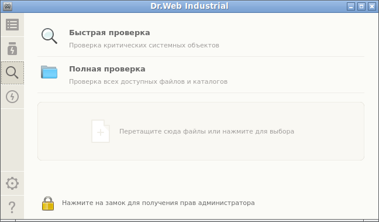Click 'Проверка всех доступных файлов и каталогов' description
Image resolution: width=379 pixels, height=222 pixels.
[148, 81]
